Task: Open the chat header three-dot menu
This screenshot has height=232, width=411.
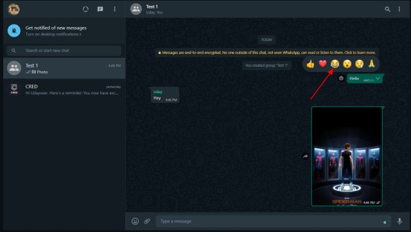Action: click(x=399, y=9)
